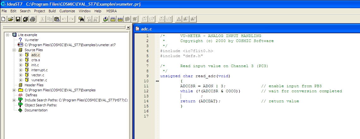
Task: Select crts.s in the project tree
Action: point(36,60)
